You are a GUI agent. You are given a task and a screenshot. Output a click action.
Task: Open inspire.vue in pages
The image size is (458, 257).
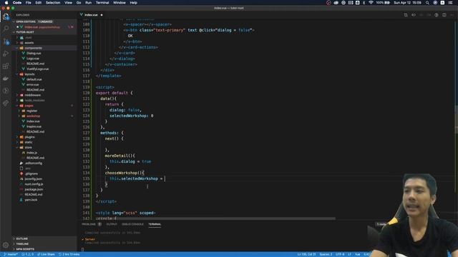(x=34, y=126)
